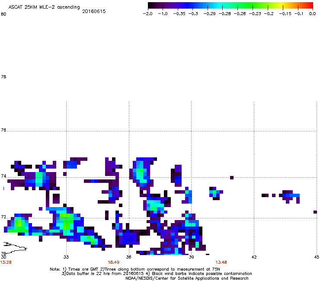This screenshot has width=320, height=281.
Task: Click the "-2.0" color scale label
Action: [x=148, y=14]
